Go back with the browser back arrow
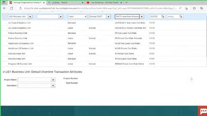 [5, 8]
